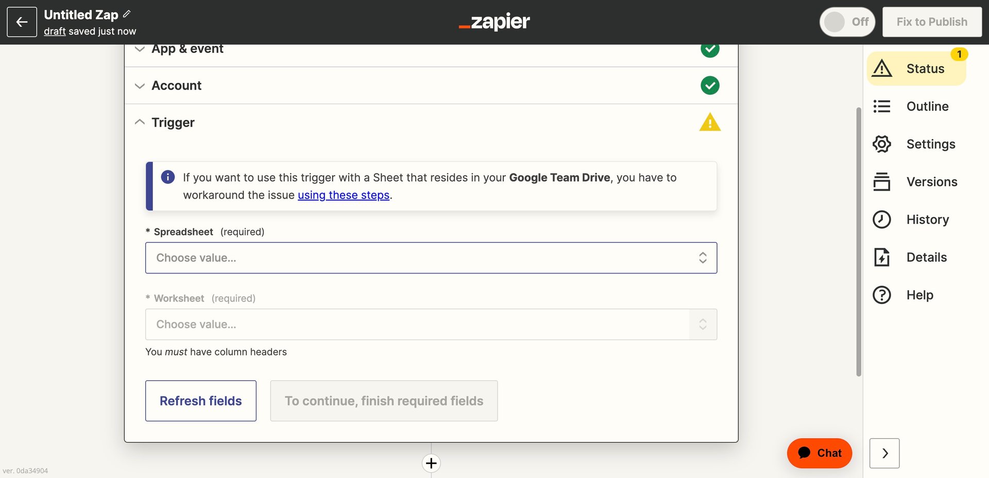Viewport: 989px width, 478px height.
Task: Collapse the Trigger section
Action: pyautogui.click(x=431, y=122)
